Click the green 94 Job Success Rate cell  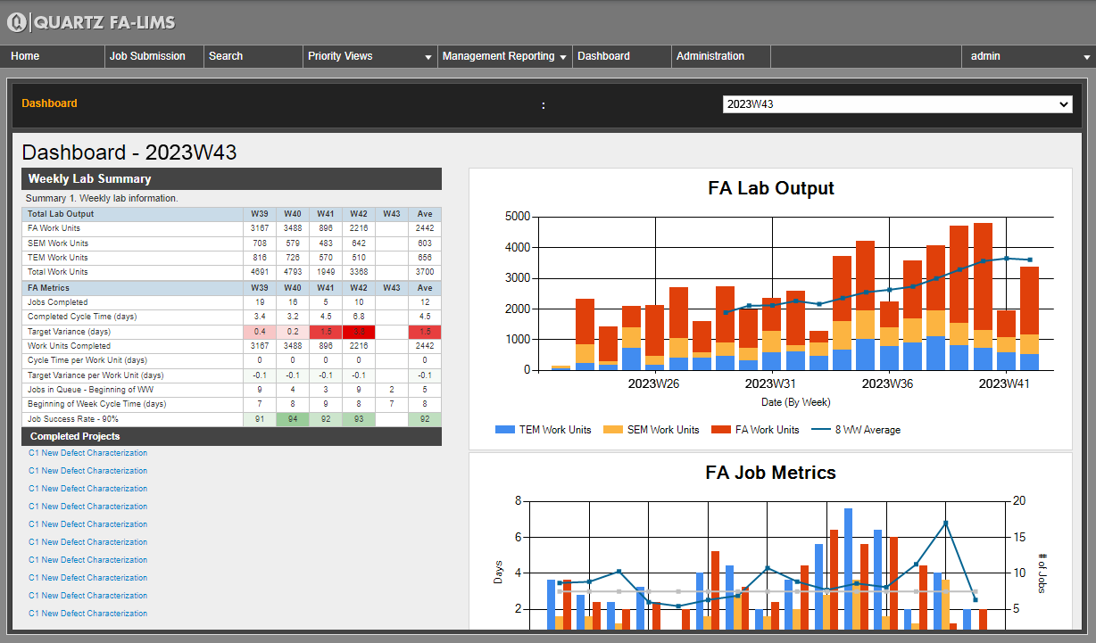pyautogui.click(x=292, y=418)
